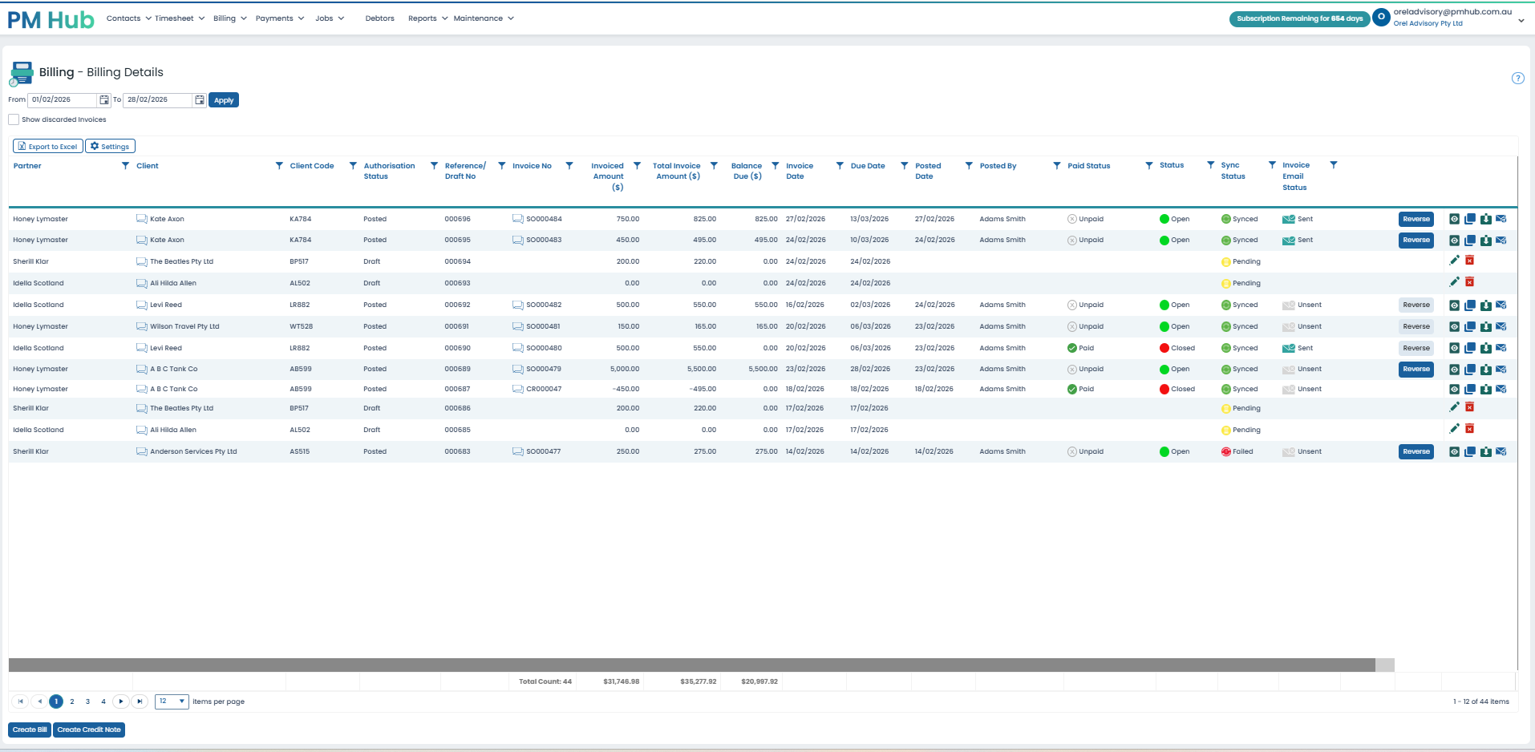The width and height of the screenshot is (1535, 752).
Task: Delete draft 000686
Action: tap(1470, 407)
